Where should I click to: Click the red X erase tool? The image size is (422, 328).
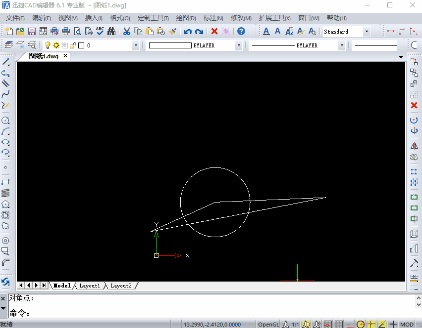(414, 105)
